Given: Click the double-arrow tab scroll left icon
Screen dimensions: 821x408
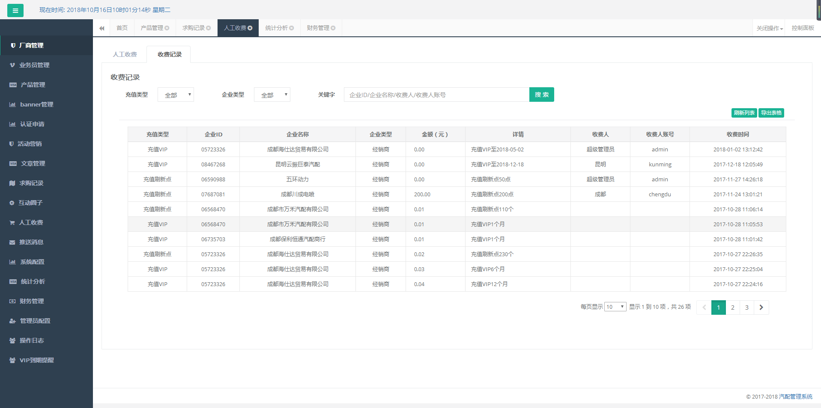Looking at the screenshot, I should (x=102, y=28).
